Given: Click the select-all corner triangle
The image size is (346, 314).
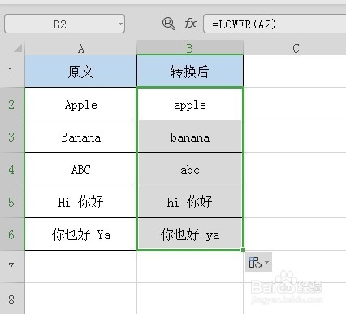Looking at the screenshot, I should coord(18,48).
